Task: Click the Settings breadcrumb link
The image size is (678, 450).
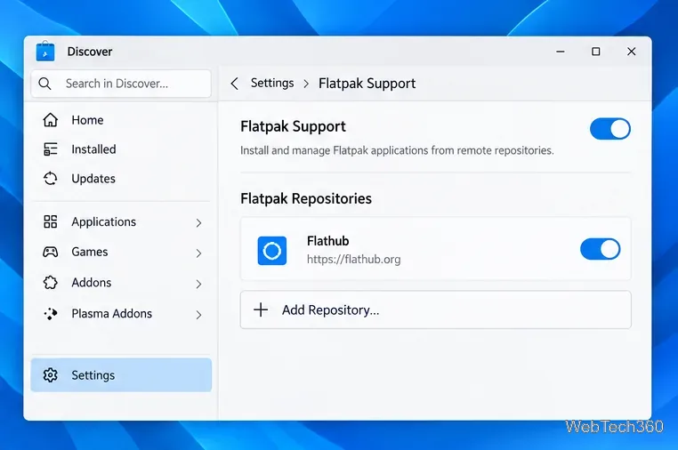Action: (272, 83)
